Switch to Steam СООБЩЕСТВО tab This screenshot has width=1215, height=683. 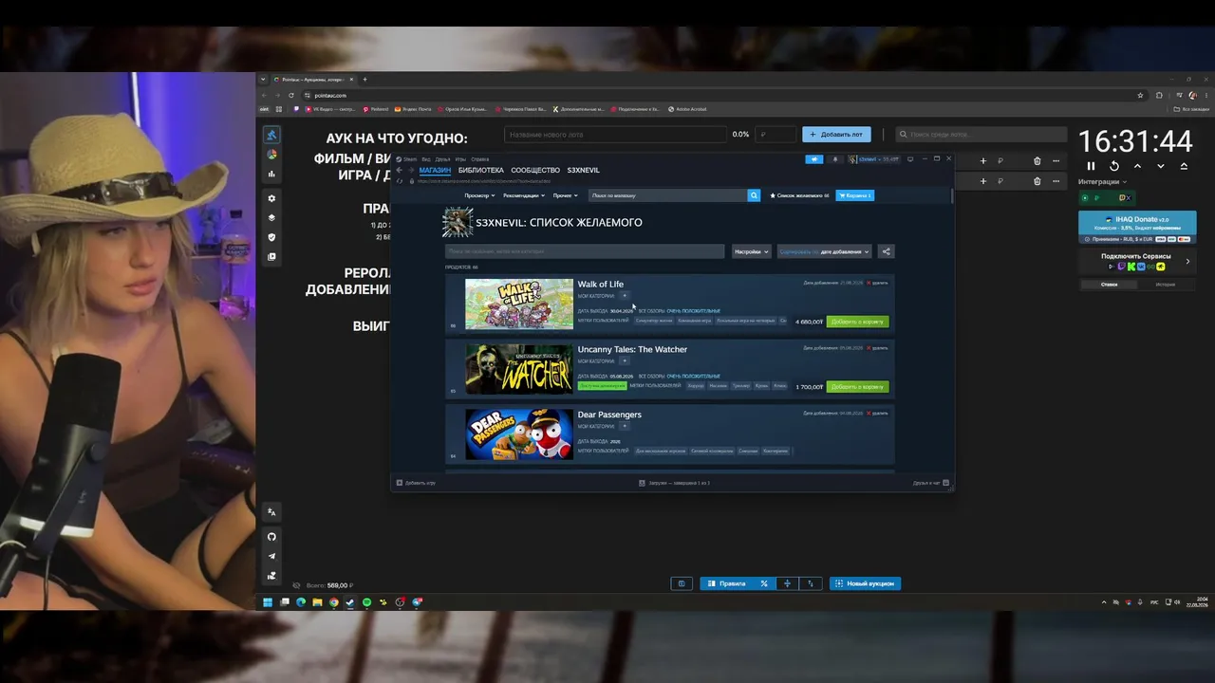tap(535, 171)
